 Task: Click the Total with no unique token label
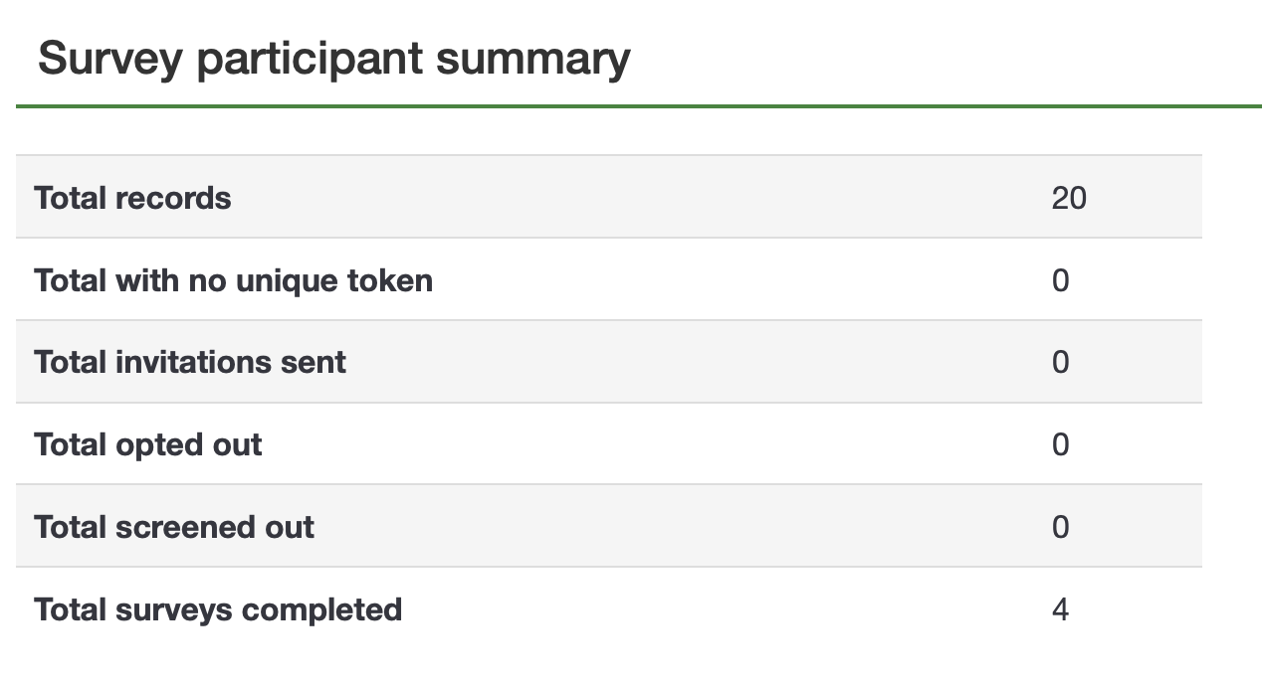tap(233, 280)
